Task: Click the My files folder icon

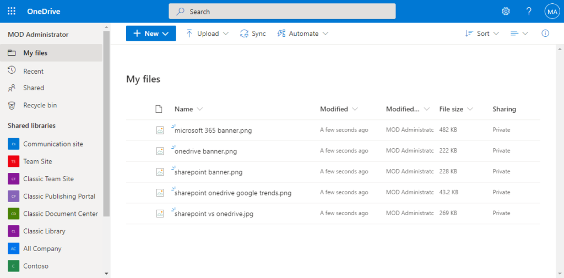Action: pos(12,53)
